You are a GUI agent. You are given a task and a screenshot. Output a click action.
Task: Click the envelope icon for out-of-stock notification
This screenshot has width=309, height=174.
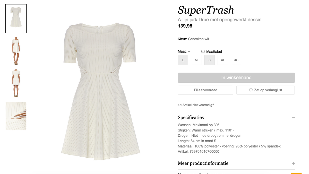tap(180, 105)
